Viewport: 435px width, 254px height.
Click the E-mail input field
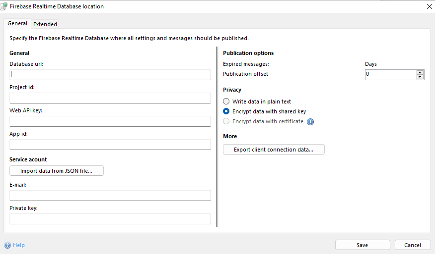110,196
